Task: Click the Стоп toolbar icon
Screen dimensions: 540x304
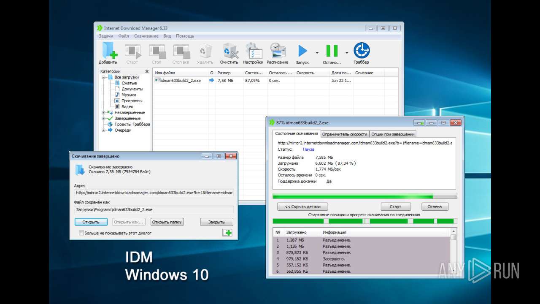Action: click(157, 52)
